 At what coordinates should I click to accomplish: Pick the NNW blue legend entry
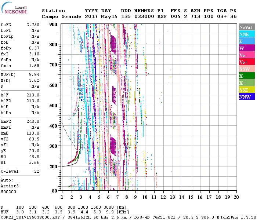tap(246, 97)
